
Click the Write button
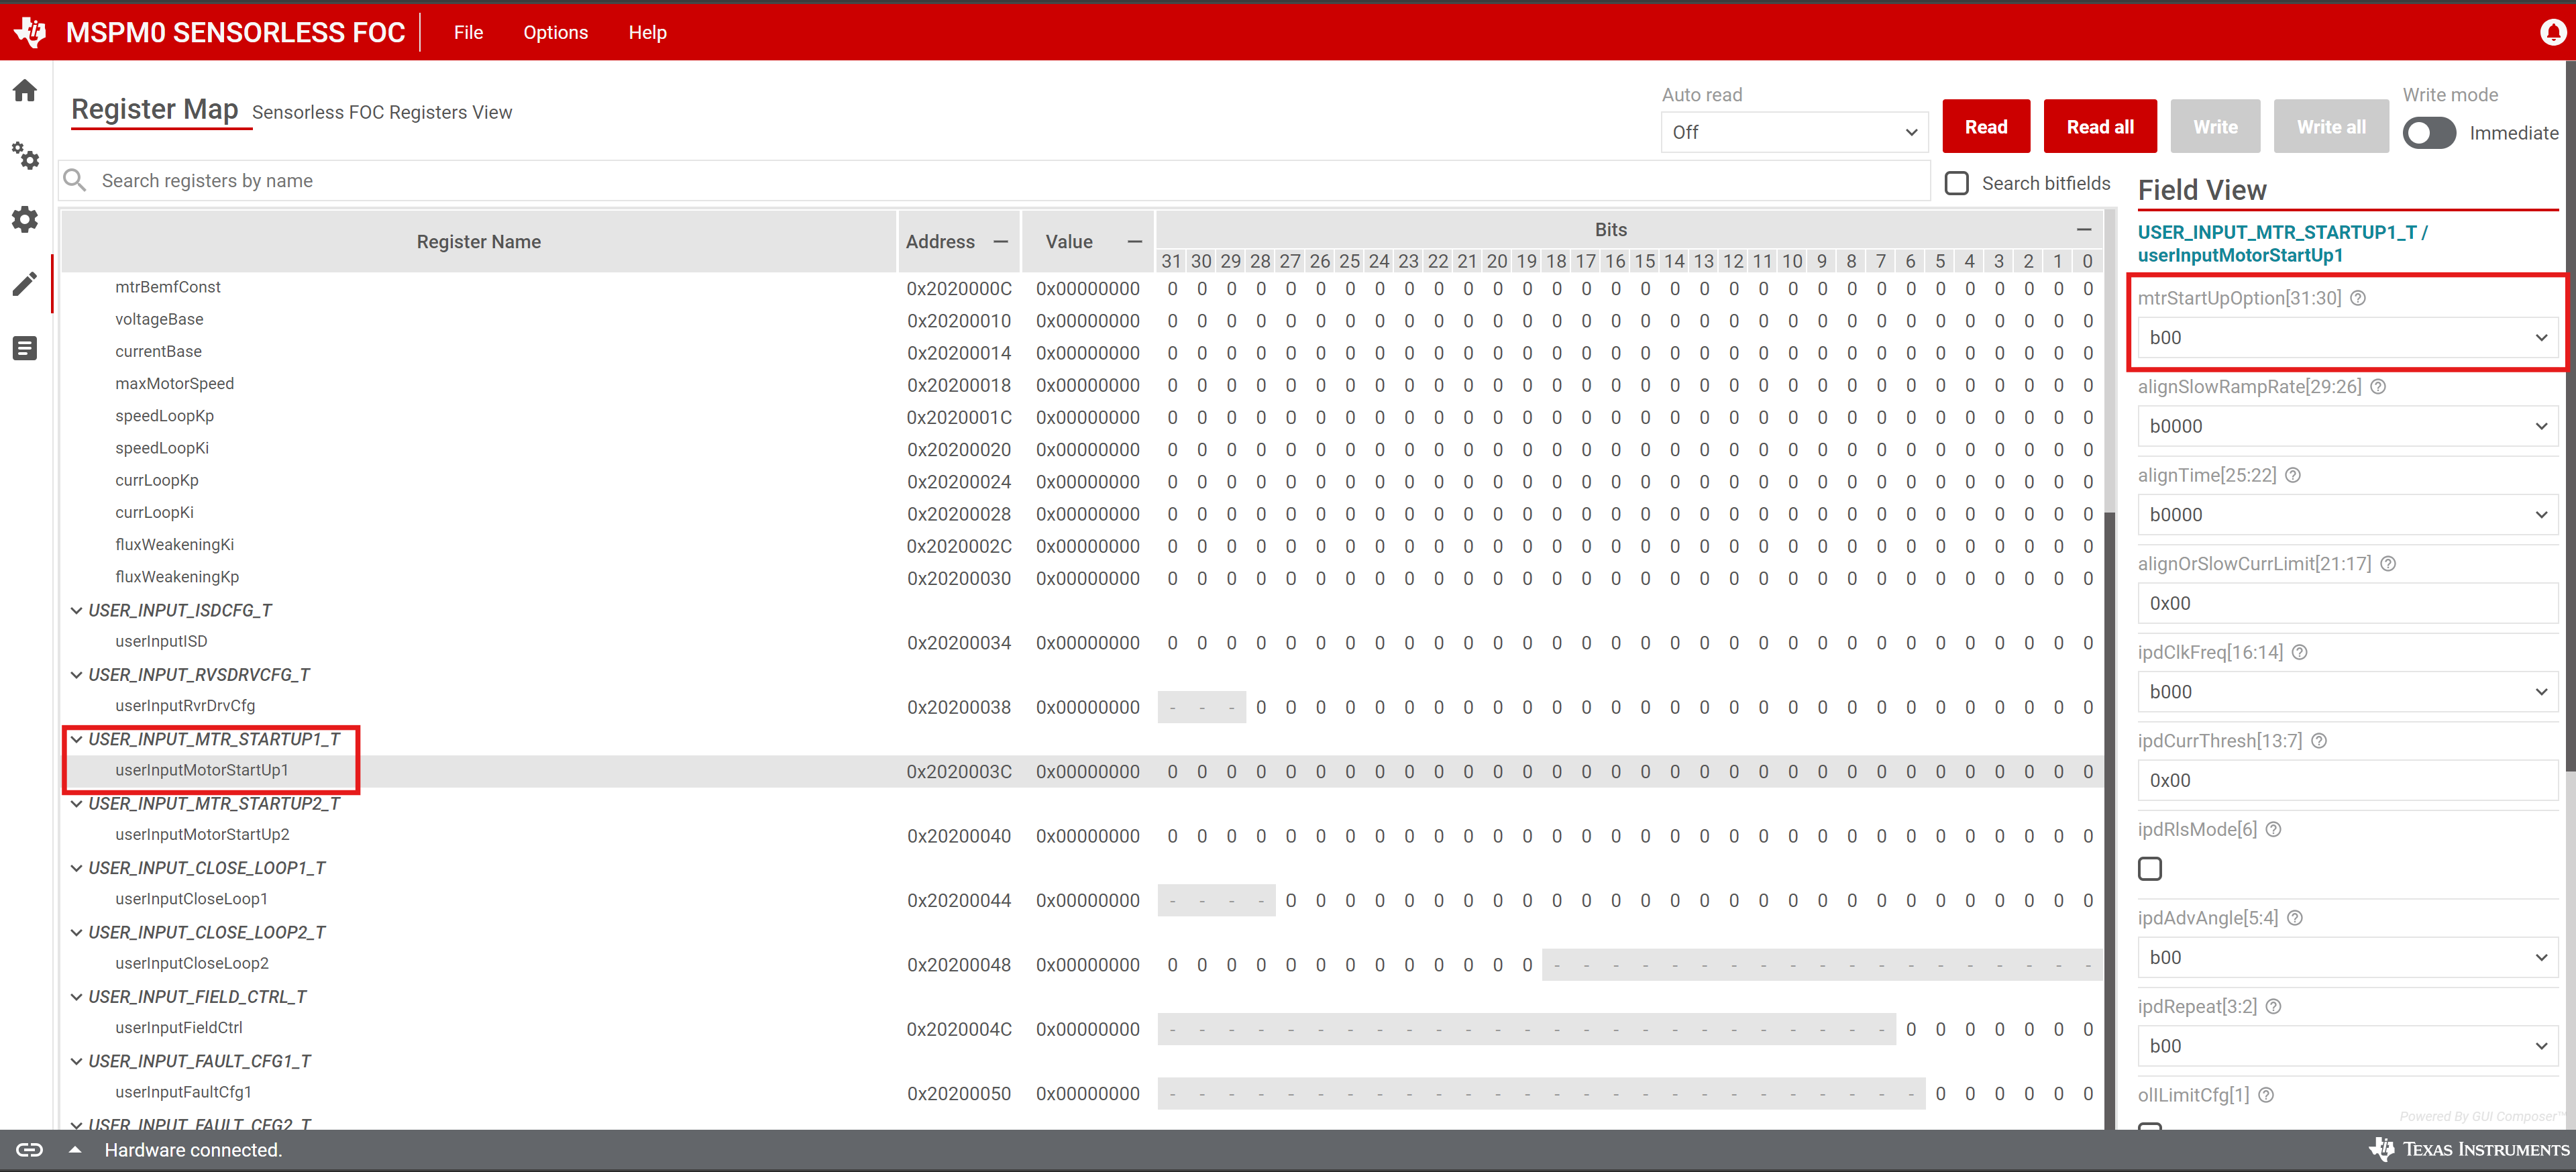[x=2216, y=127]
